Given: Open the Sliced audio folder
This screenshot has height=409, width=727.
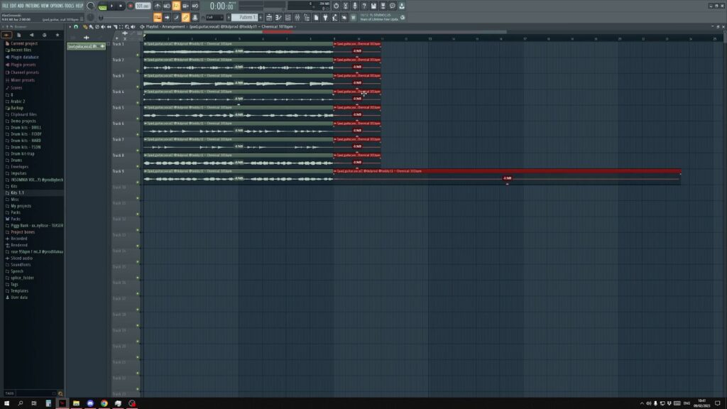Looking at the screenshot, I should [x=21, y=258].
